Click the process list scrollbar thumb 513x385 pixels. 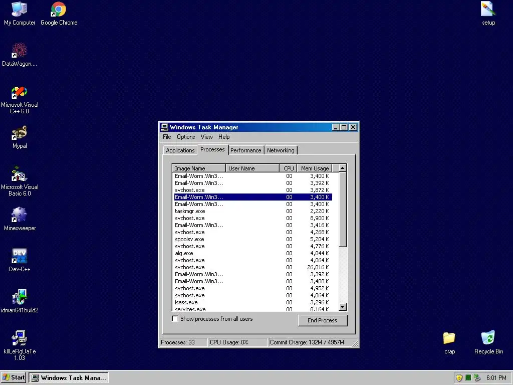tap(343, 210)
